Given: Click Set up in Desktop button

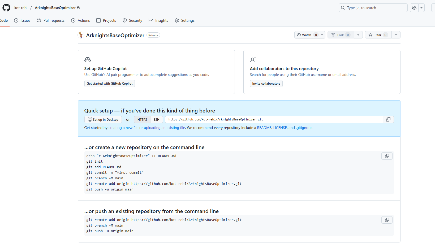Looking at the screenshot, I should click(103, 119).
